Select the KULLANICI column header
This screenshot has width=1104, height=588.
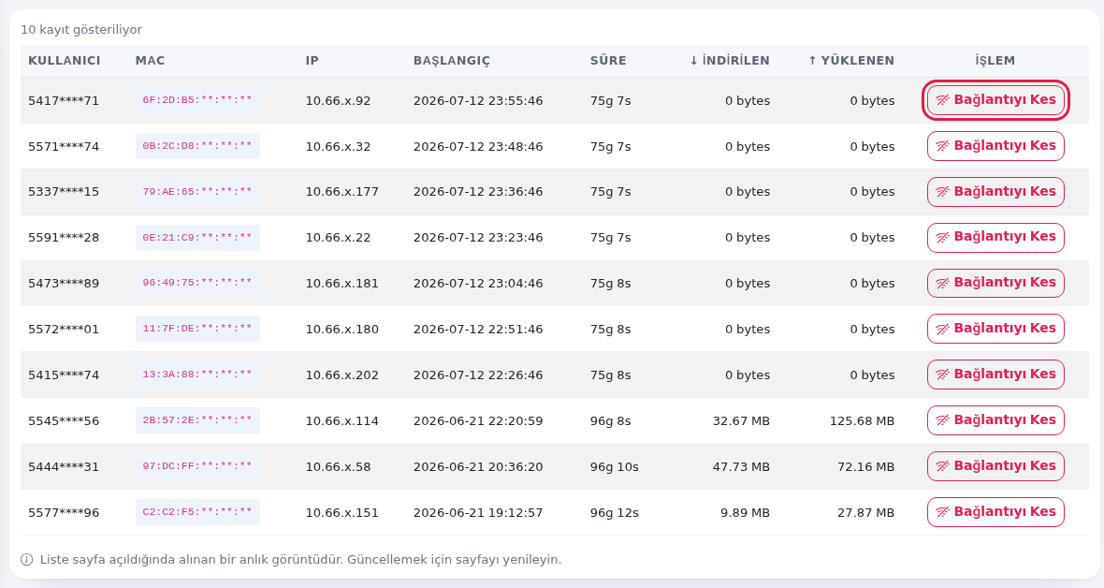pos(64,61)
